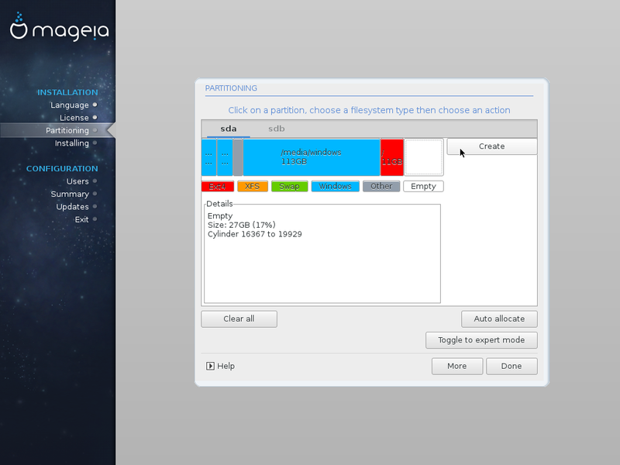Choose the Windows filesystem type
Screen dimensions: 620x465
(336, 186)
